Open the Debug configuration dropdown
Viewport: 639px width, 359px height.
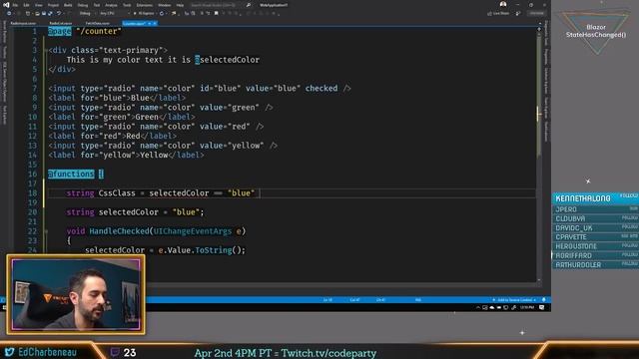coord(86,13)
